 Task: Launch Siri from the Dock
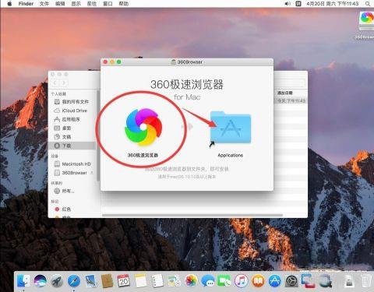coord(41,281)
